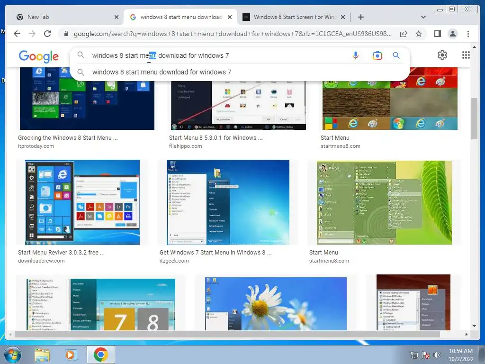Open the green leaf Start Menu thumbnail
This screenshot has width=485, height=364.
coord(384,202)
